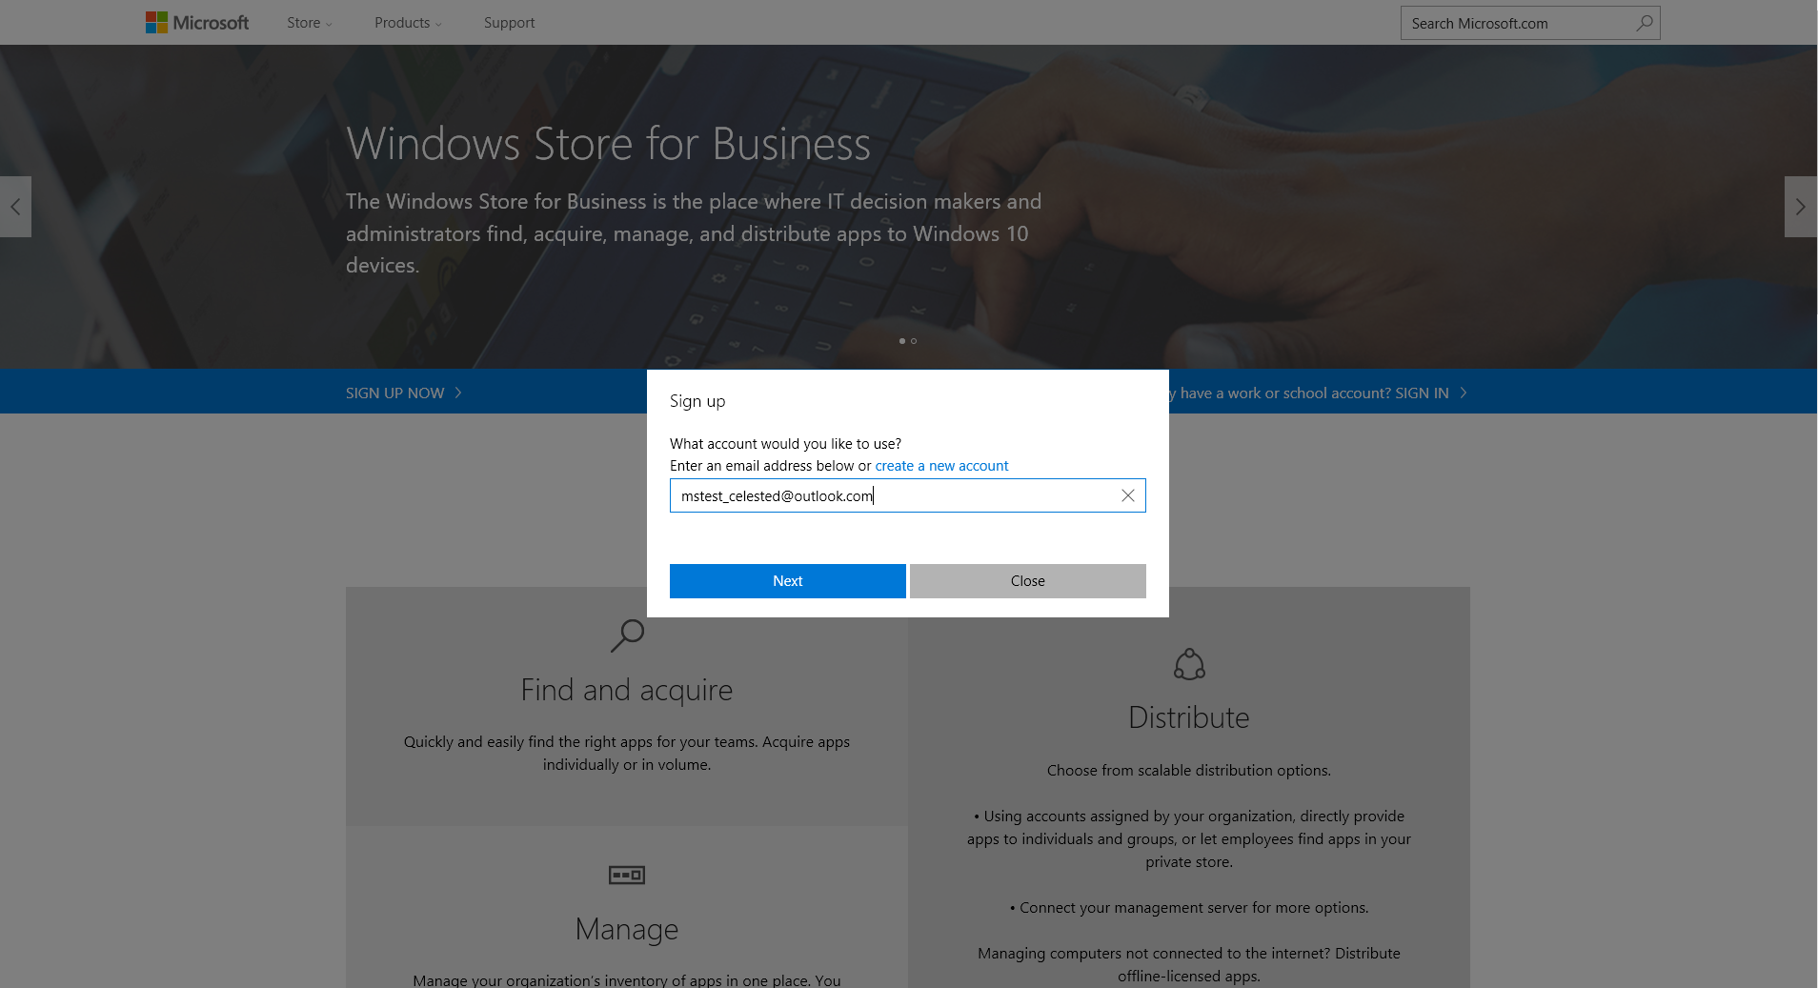Open the Store dropdown menu
Image resolution: width=1818 pixels, height=988 pixels.
tap(310, 23)
